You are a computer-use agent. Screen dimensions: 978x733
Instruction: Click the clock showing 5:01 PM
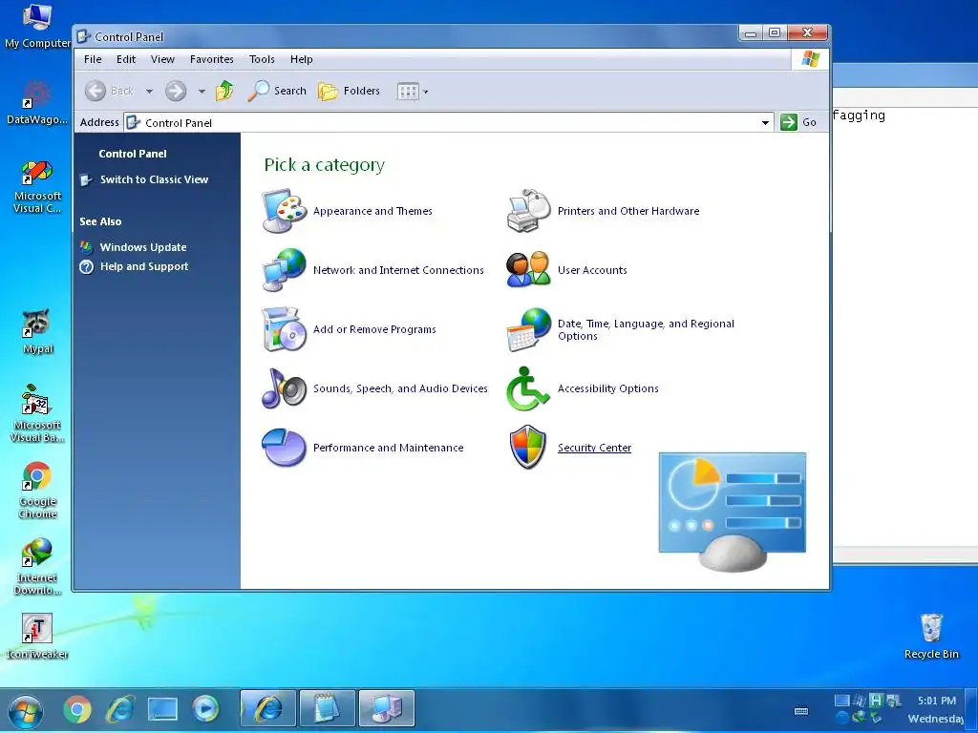pos(937,701)
